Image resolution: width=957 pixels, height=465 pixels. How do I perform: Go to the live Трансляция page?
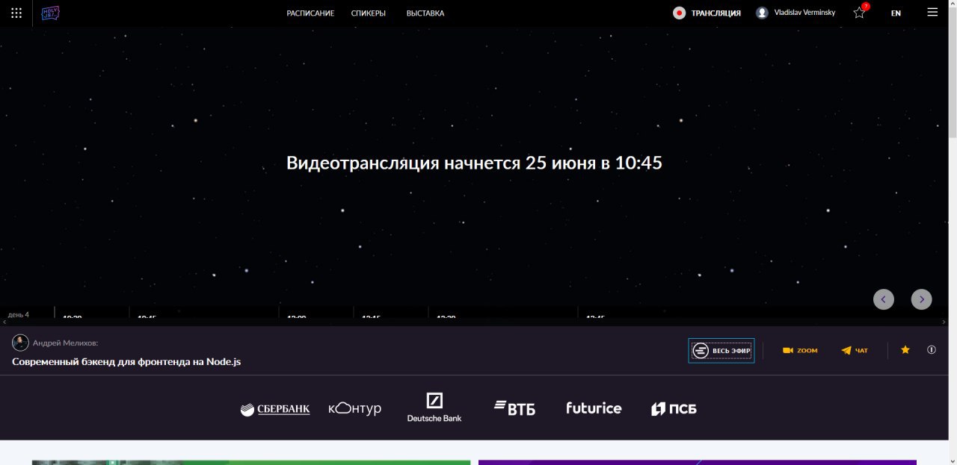click(716, 13)
